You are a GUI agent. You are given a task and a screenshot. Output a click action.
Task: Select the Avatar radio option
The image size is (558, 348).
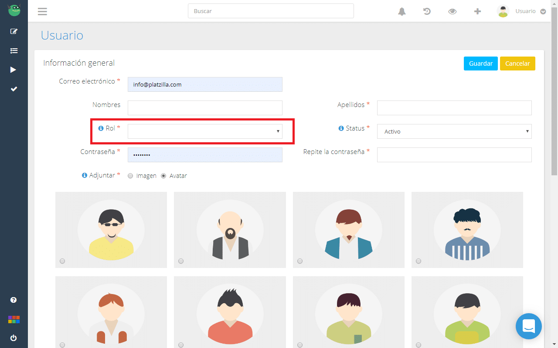click(163, 176)
